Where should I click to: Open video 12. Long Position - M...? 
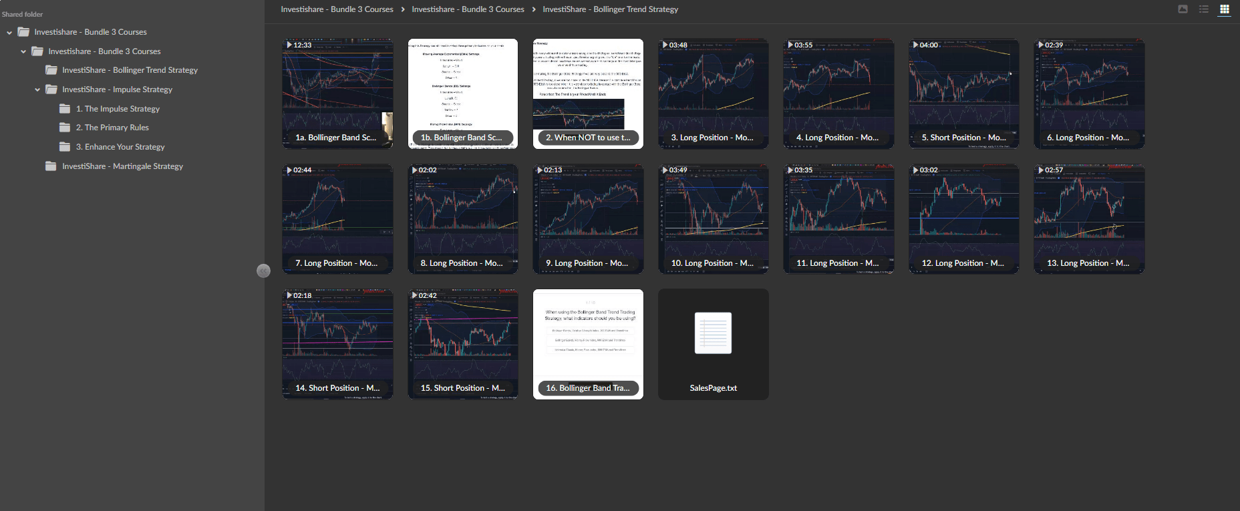[x=964, y=219]
